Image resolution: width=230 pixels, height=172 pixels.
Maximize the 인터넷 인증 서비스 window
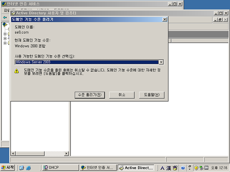175,4
